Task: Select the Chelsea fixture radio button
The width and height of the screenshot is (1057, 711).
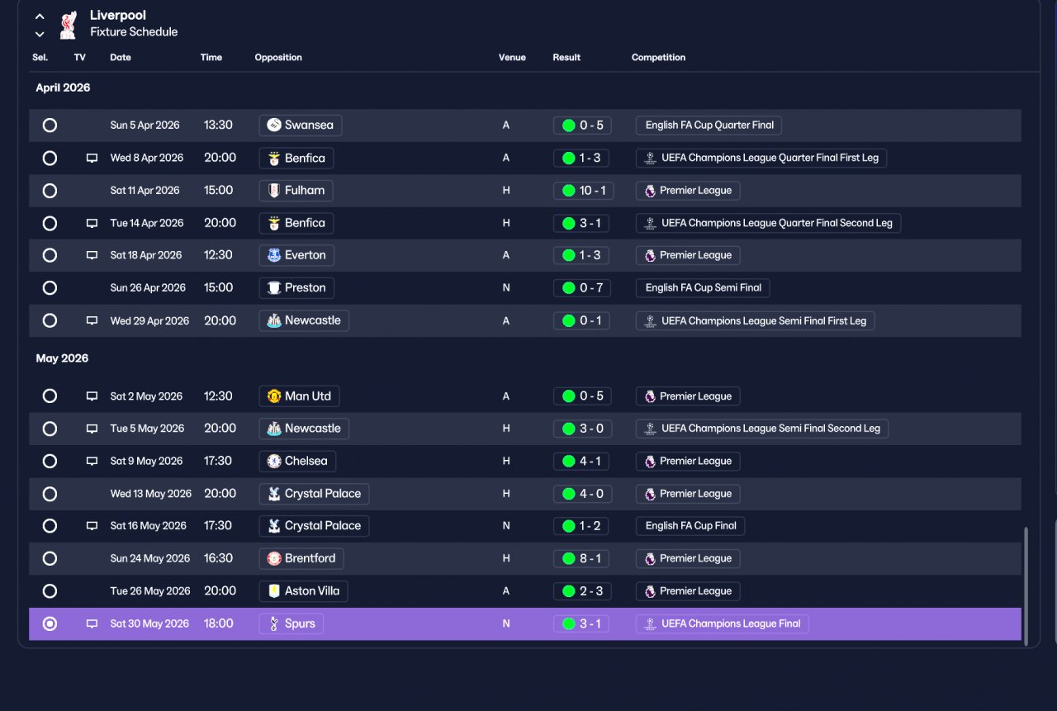Action: pos(50,462)
